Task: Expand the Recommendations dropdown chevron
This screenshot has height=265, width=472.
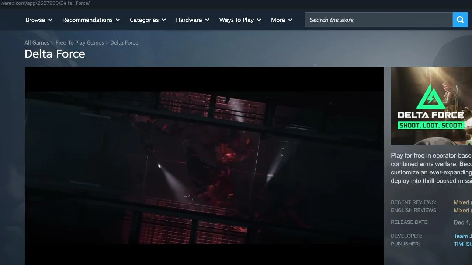Action: (118, 20)
